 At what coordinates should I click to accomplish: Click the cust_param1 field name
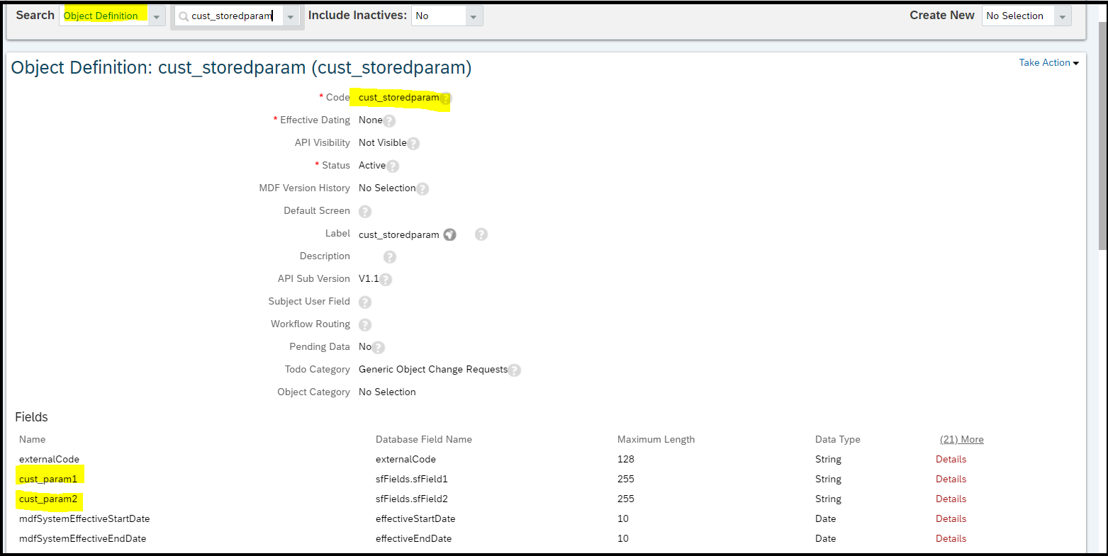(x=48, y=479)
